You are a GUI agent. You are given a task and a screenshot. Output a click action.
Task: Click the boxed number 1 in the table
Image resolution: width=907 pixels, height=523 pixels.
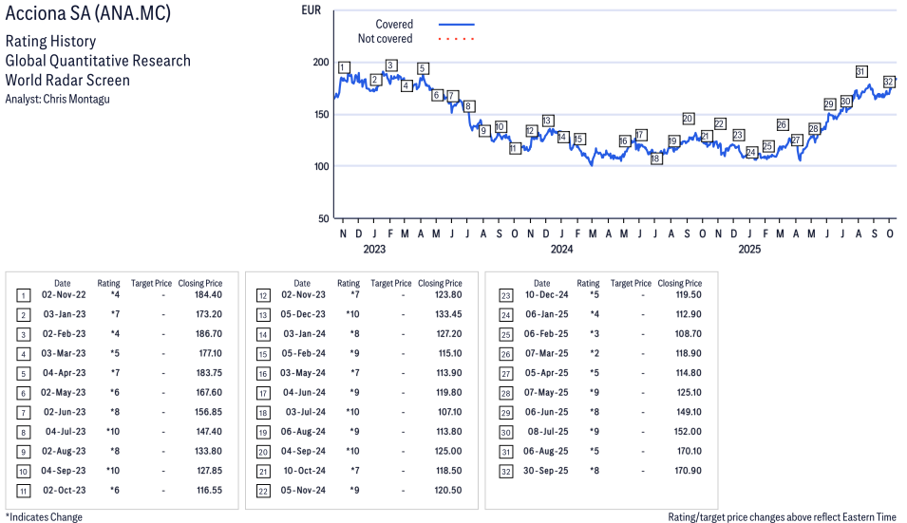coord(23,296)
